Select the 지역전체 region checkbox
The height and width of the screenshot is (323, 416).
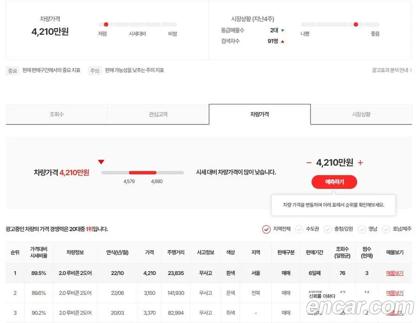[x=266, y=229]
